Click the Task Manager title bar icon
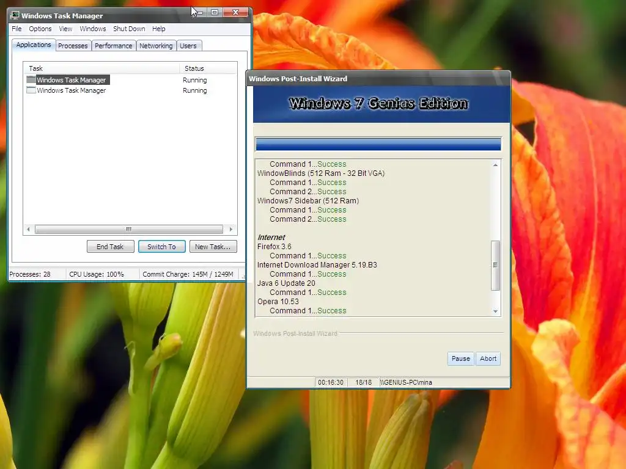Viewport: 626px width, 469px height. tap(15, 15)
